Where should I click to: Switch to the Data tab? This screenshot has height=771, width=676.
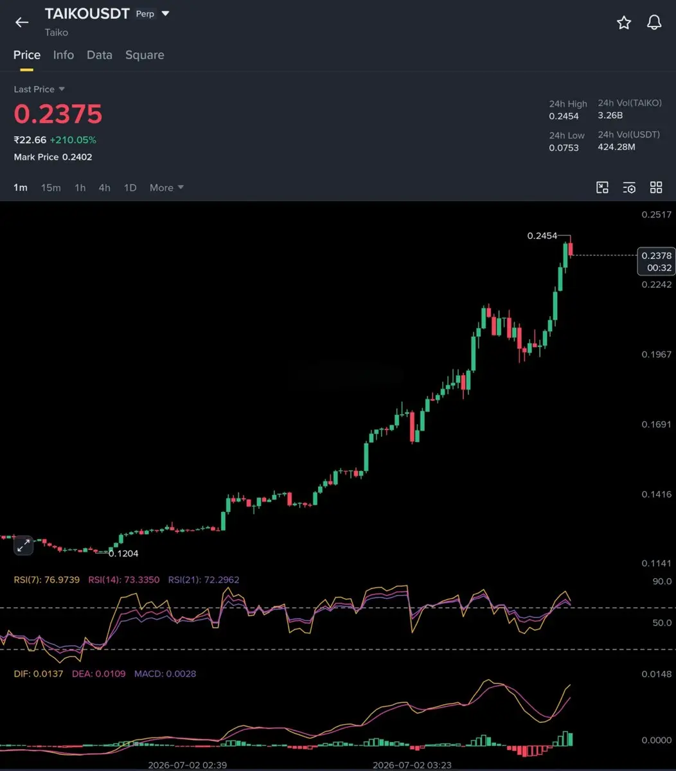tap(100, 55)
